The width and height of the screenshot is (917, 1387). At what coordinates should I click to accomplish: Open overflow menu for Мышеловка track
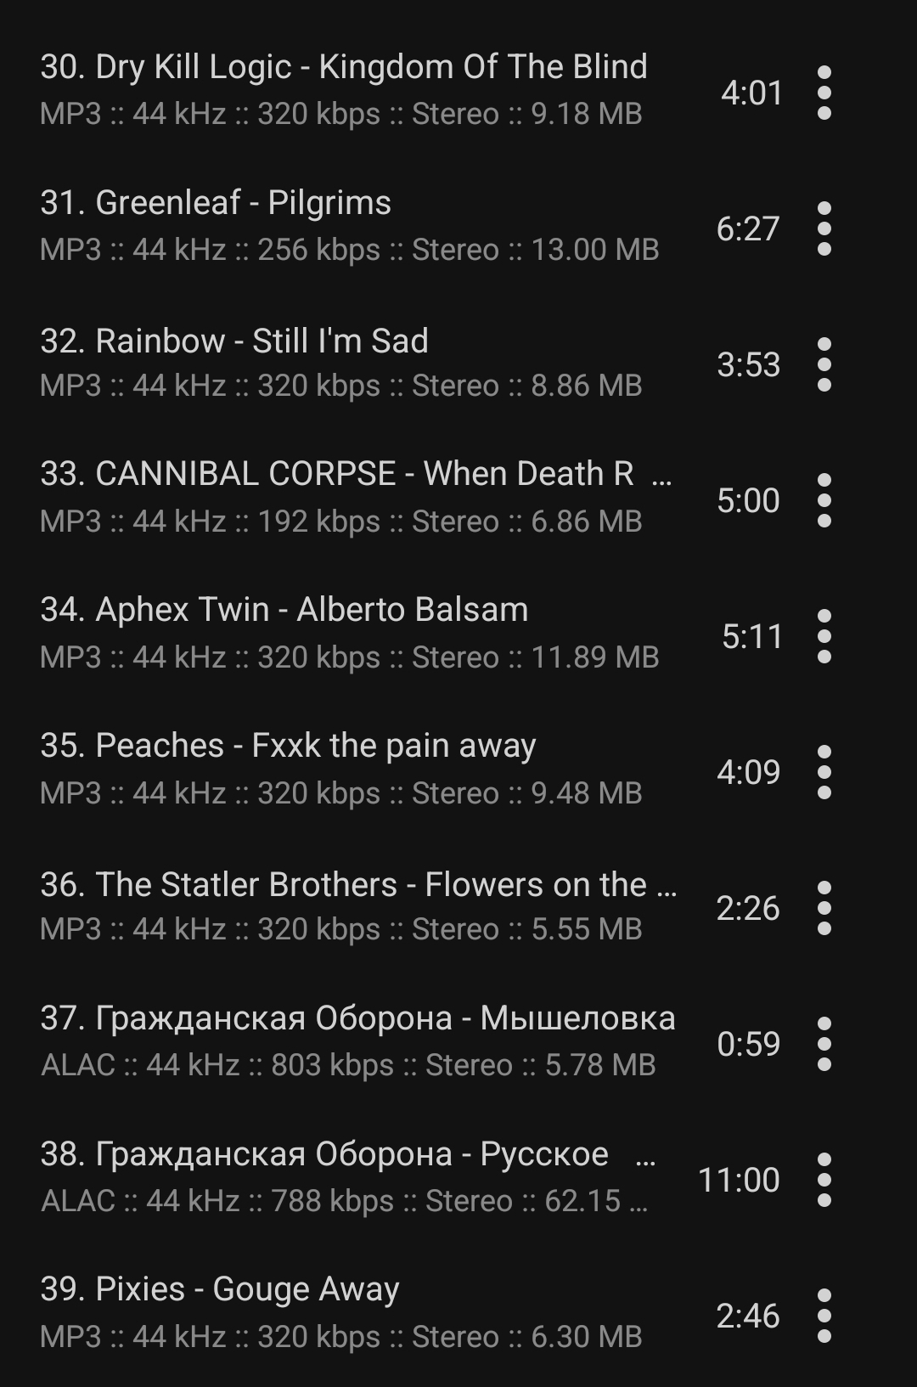click(824, 1043)
